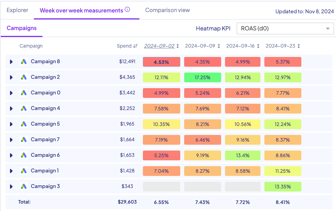Viewport: 336px width, 211px height.
Task: Click the Google Ads icon for Campaign 8
Action: click(24, 62)
